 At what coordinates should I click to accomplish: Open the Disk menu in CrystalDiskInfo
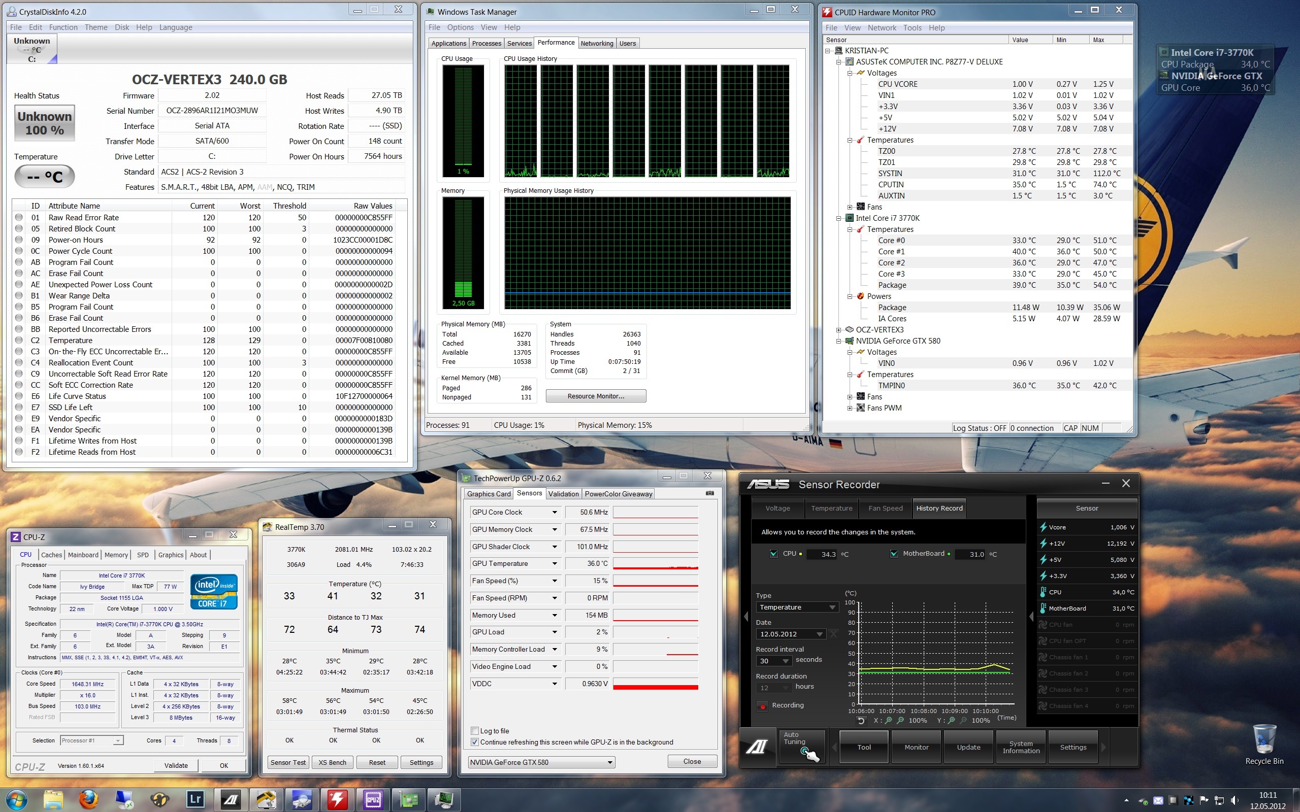(x=121, y=27)
